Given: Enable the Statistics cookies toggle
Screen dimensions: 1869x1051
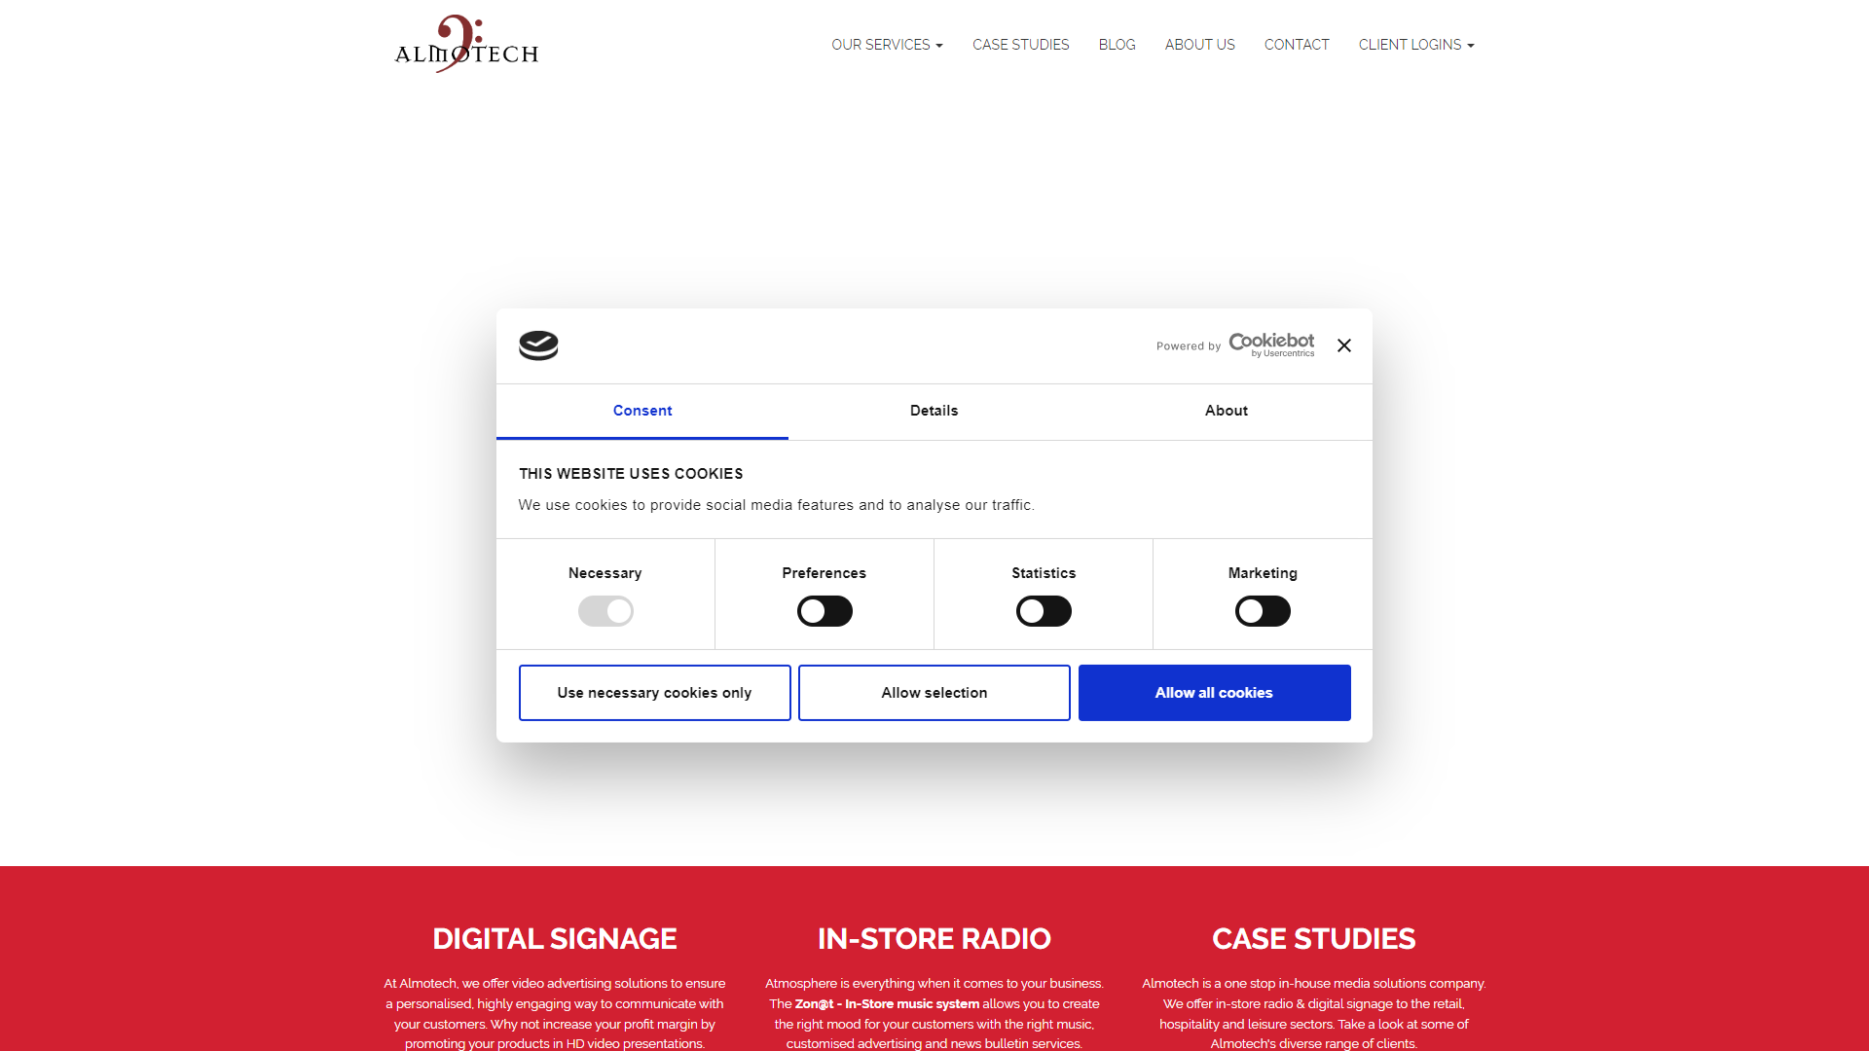Looking at the screenshot, I should coord(1044,611).
